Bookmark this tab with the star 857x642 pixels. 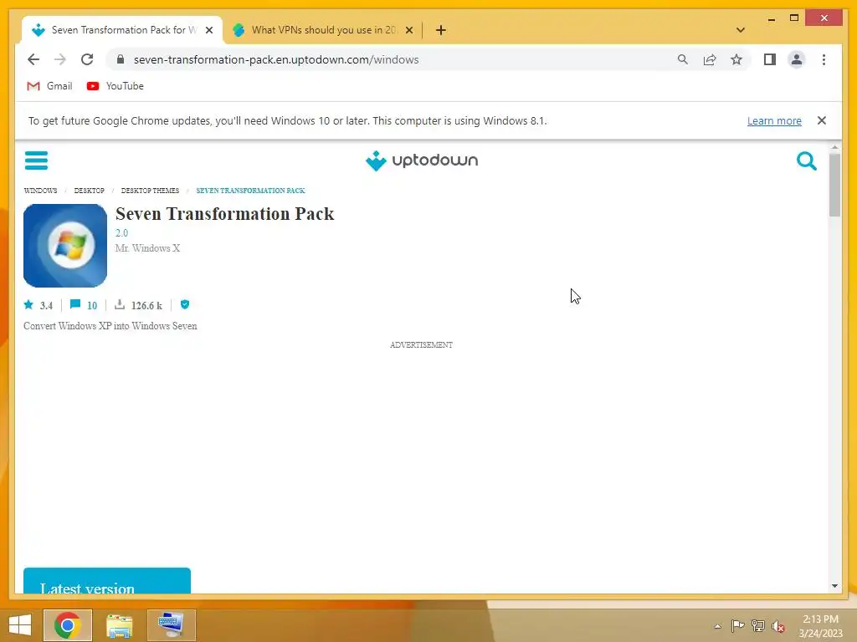(736, 59)
